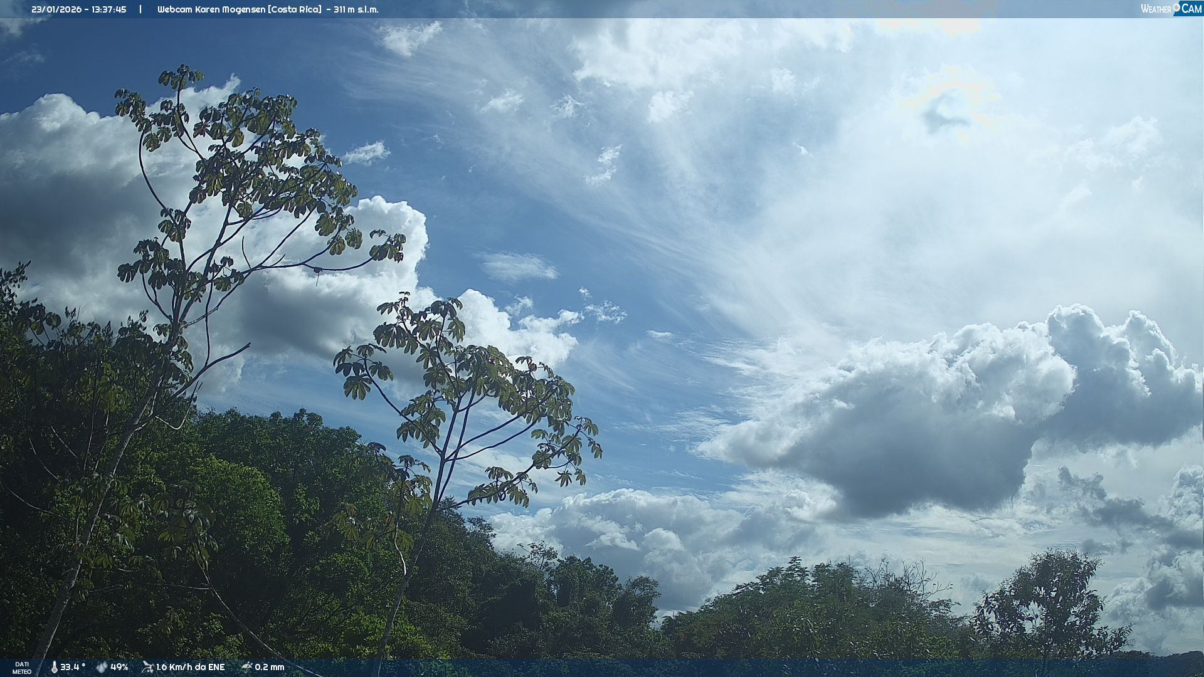Click the 13:37:45 time stamp

click(x=108, y=9)
